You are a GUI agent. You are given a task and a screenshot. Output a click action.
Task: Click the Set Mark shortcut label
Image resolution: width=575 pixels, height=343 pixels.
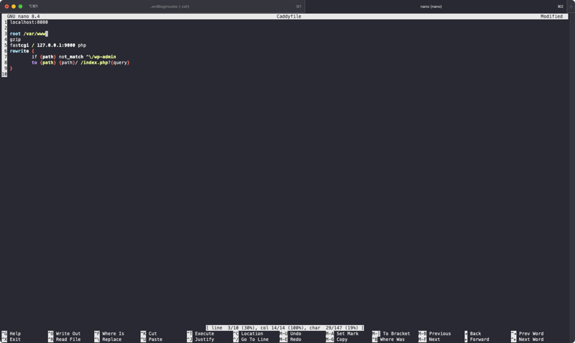347,334
